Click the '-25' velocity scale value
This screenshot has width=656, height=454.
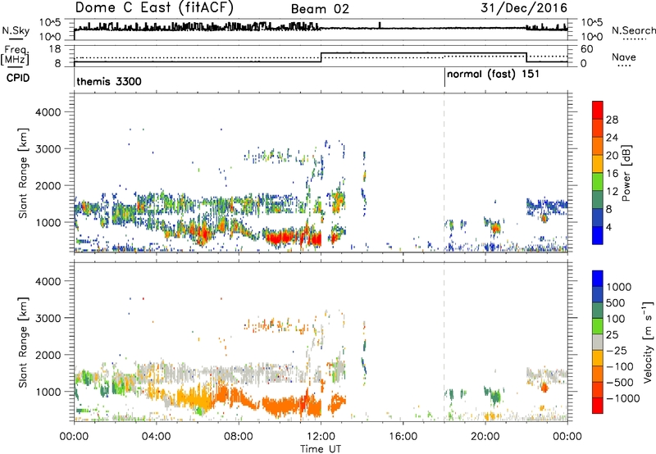617,351
